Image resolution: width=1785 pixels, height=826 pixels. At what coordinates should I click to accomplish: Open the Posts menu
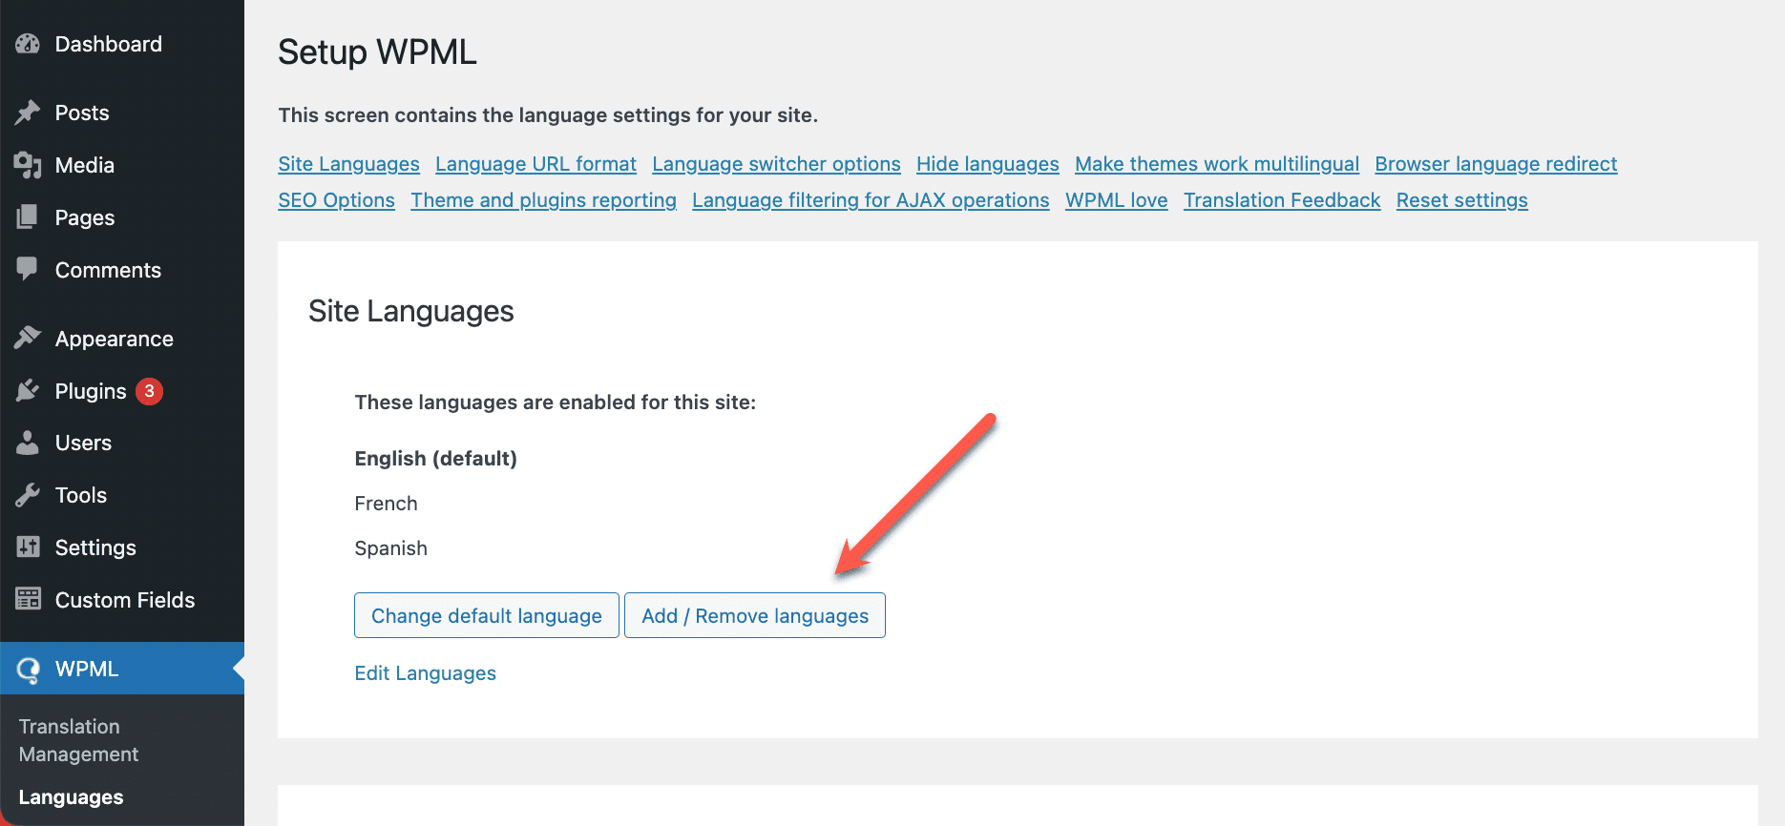coord(122,113)
